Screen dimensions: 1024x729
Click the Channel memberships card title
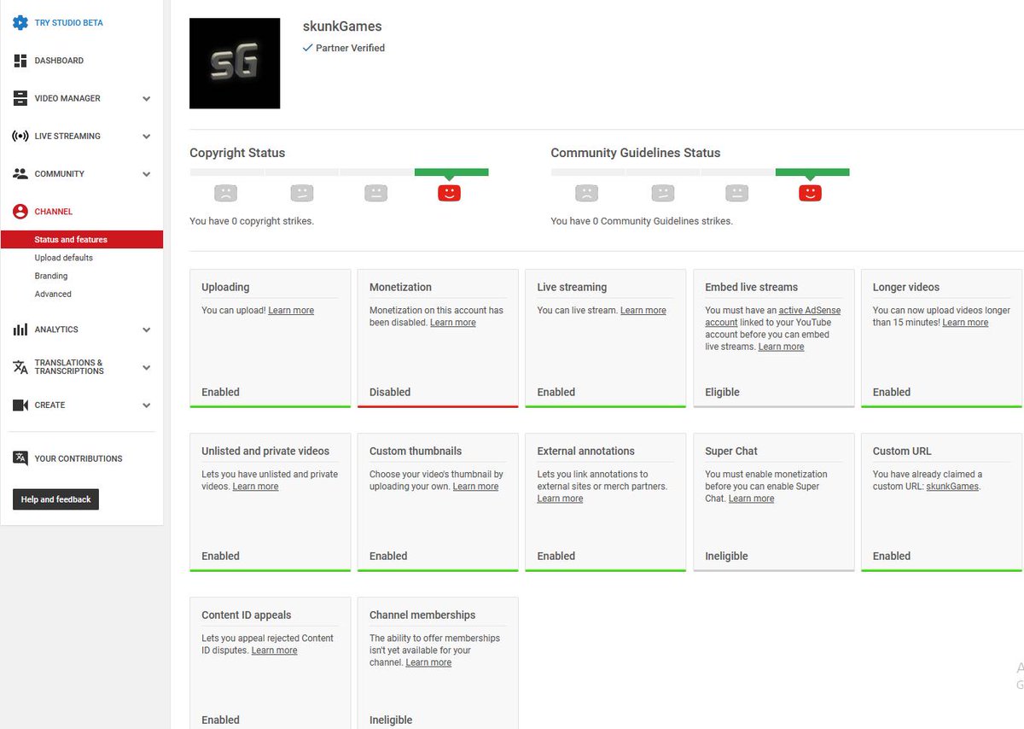(x=422, y=615)
